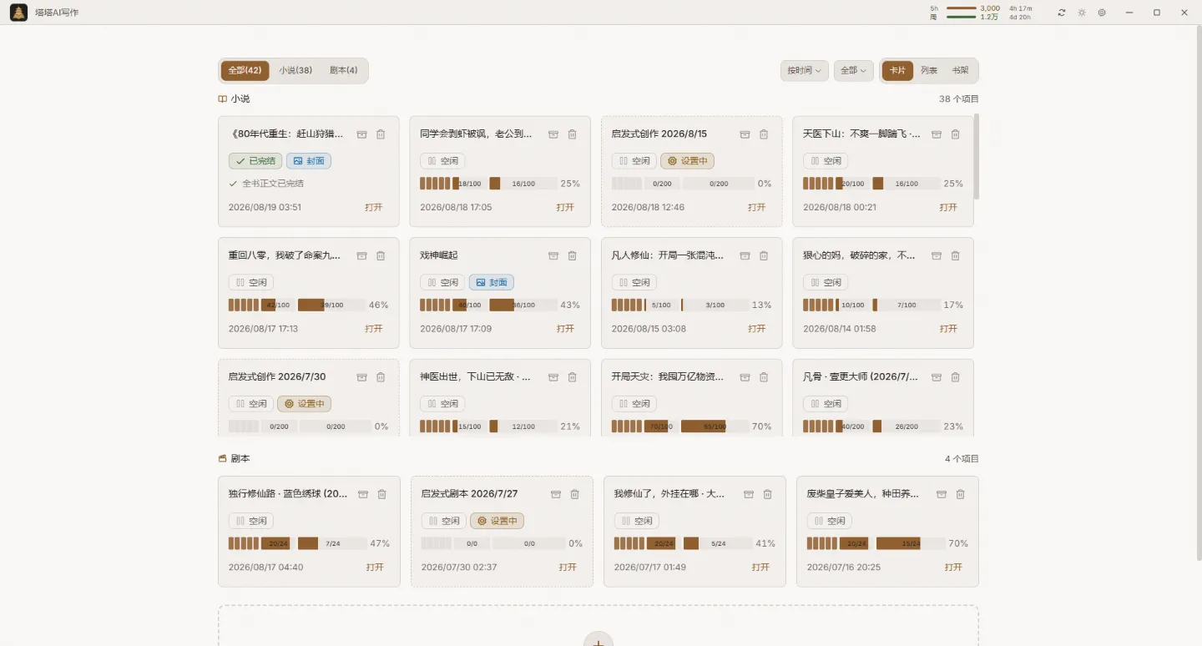Image resolution: width=1202 pixels, height=646 pixels.
Task: Click the progress bar on 重回八零 card
Action: [297, 305]
